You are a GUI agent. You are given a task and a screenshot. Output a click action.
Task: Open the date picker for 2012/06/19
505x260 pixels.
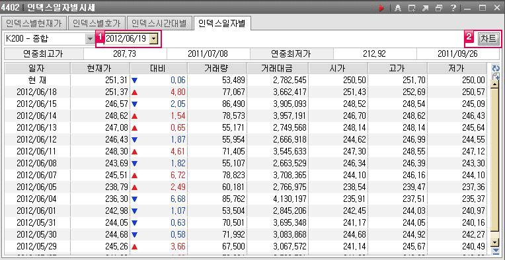click(154, 39)
